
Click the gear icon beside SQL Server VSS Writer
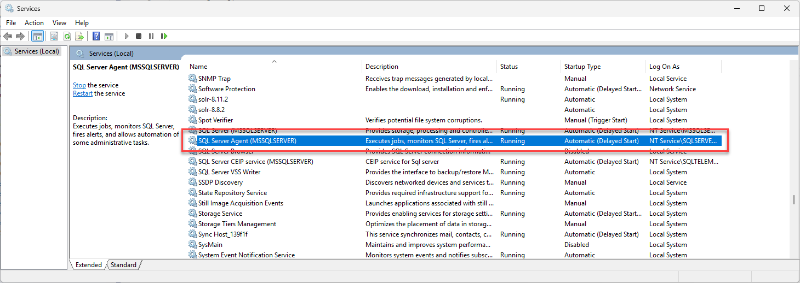click(x=192, y=172)
